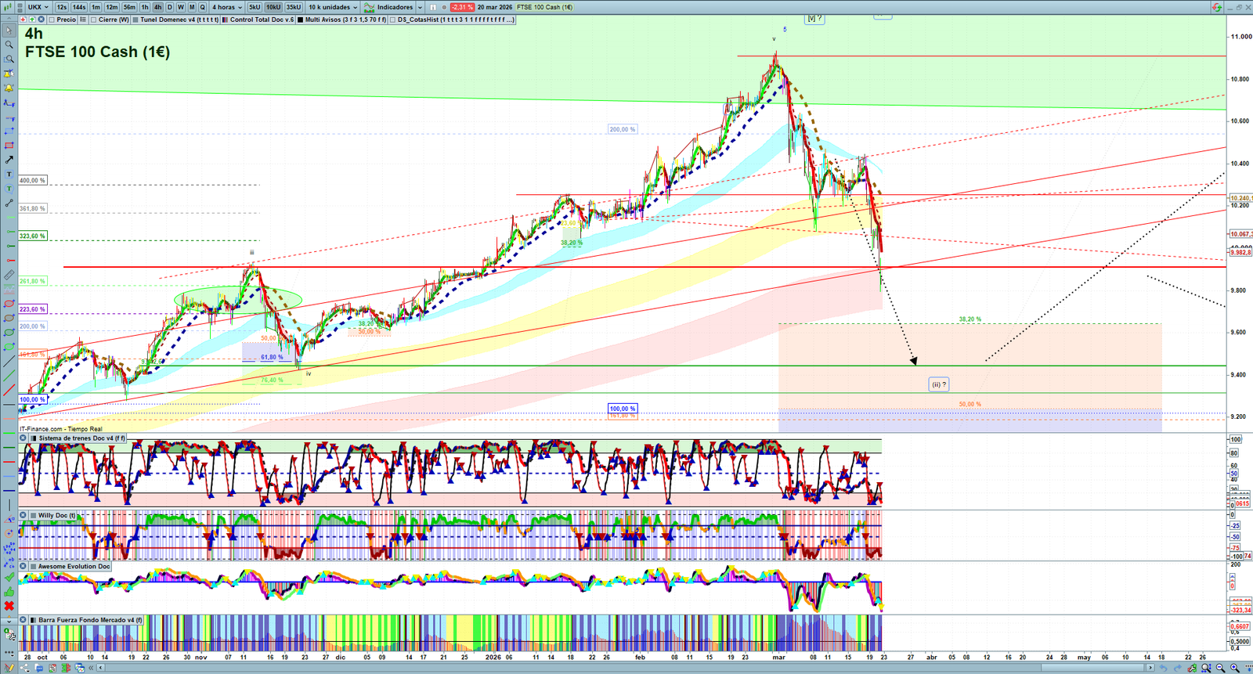Choose the rectangle drawing tool
The width and height of the screenshot is (1253, 674).
[9, 146]
